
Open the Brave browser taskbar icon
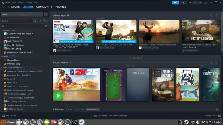tap(75, 122)
